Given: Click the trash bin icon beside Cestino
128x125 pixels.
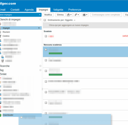Looking at the screenshot, I should (1, 36).
